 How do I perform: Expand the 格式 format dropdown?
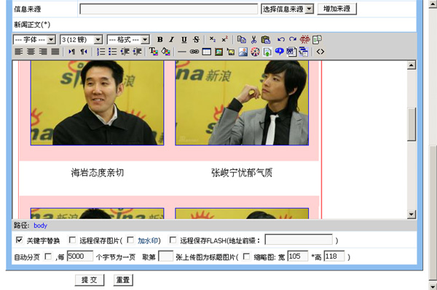coord(128,40)
